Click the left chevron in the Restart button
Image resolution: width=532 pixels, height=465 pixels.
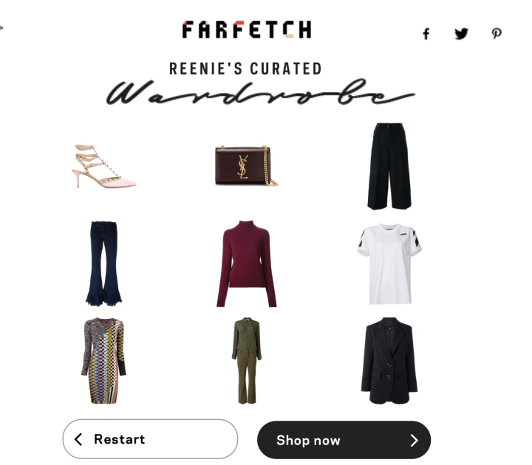pos(78,439)
